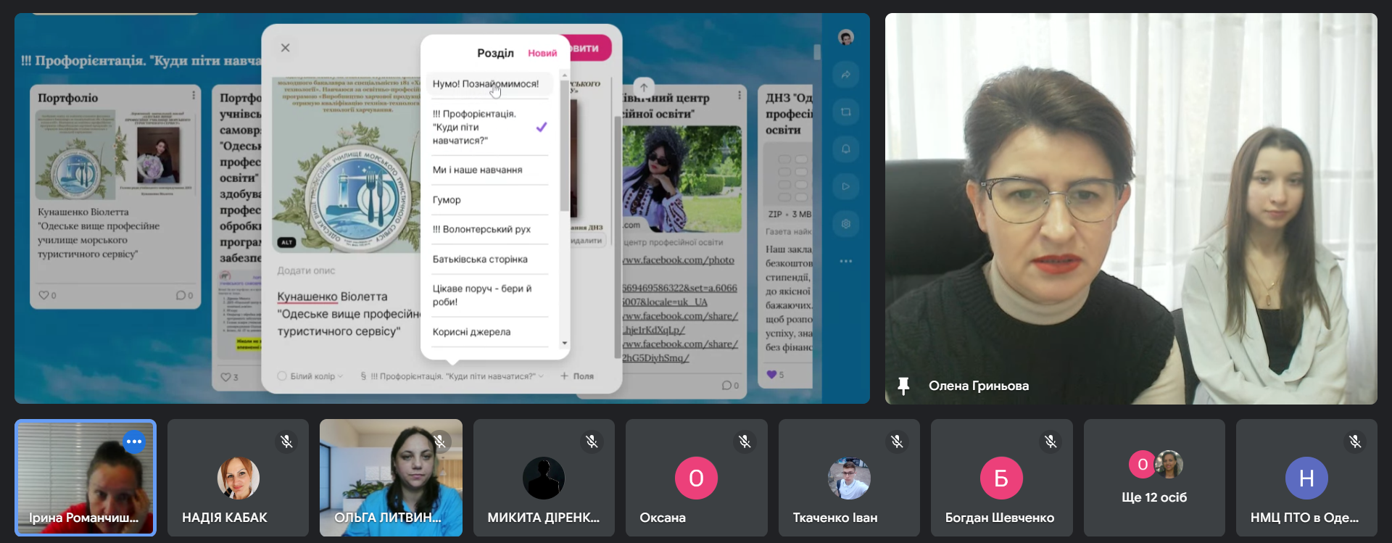Select the Гумор section
Viewport: 1392px width, 543px height.
tap(447, 200)
